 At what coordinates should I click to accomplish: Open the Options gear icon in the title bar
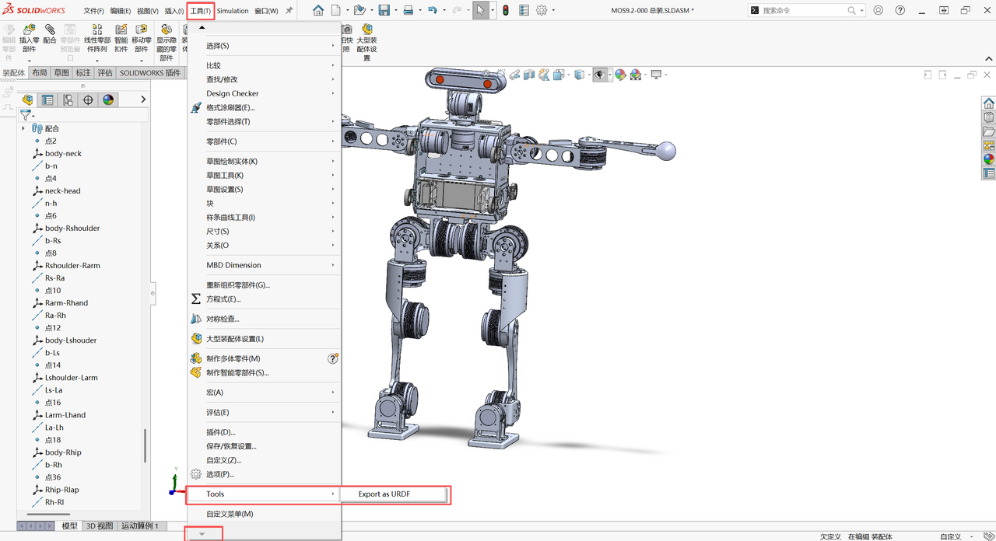542,10
